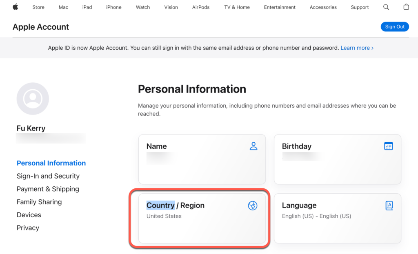
Task: Open the shopping bag icon
Action: tap(406, 7)
